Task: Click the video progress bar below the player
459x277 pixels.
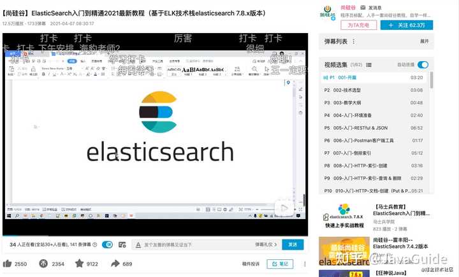Action: pyautogui.click(x=155, y=236)
